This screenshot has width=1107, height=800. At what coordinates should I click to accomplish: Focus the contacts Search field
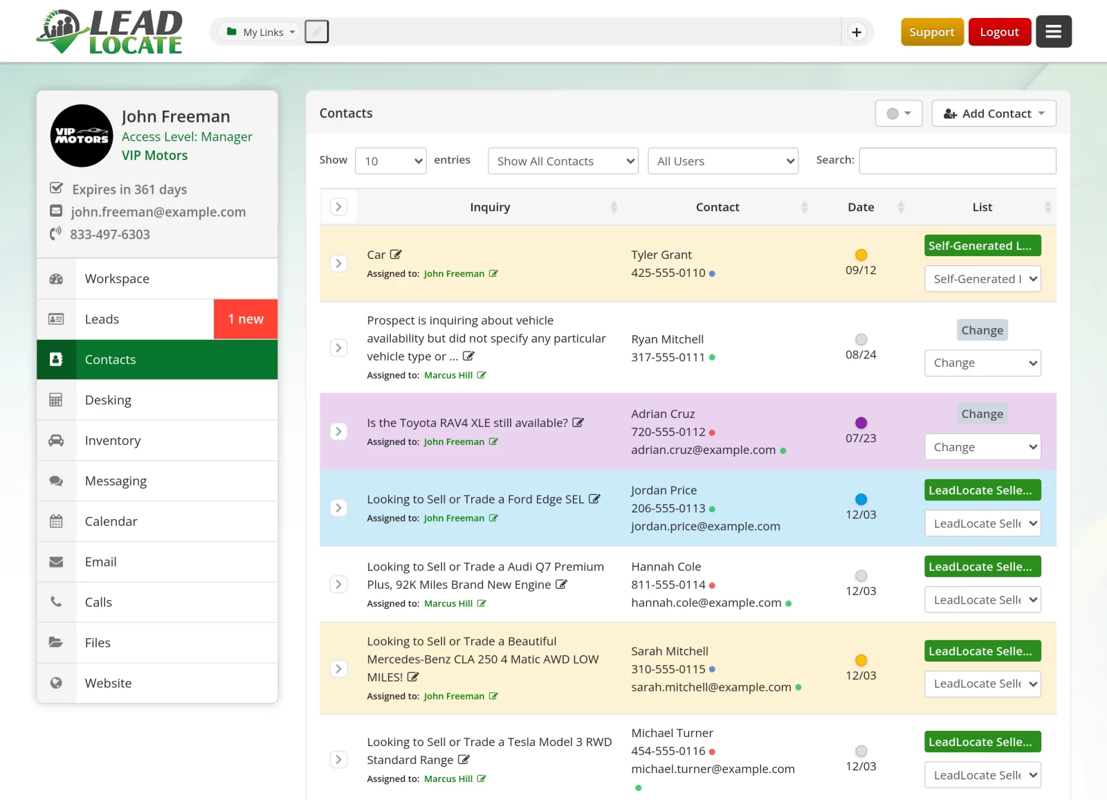tap(958, 161)
